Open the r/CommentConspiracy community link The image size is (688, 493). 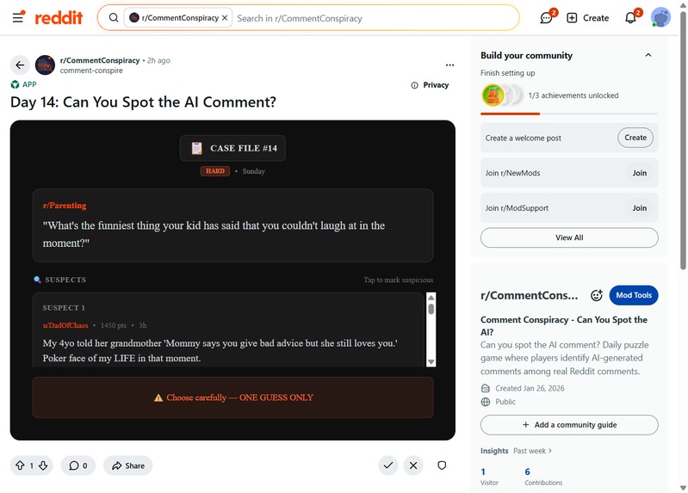point(100,60)
